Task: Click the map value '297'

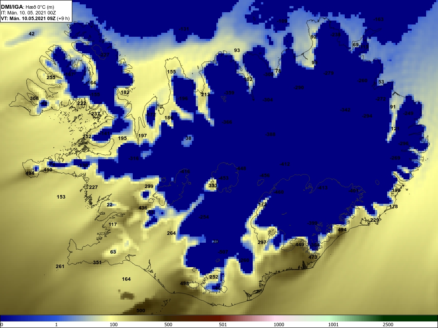Action: click(x=262, y=242)
